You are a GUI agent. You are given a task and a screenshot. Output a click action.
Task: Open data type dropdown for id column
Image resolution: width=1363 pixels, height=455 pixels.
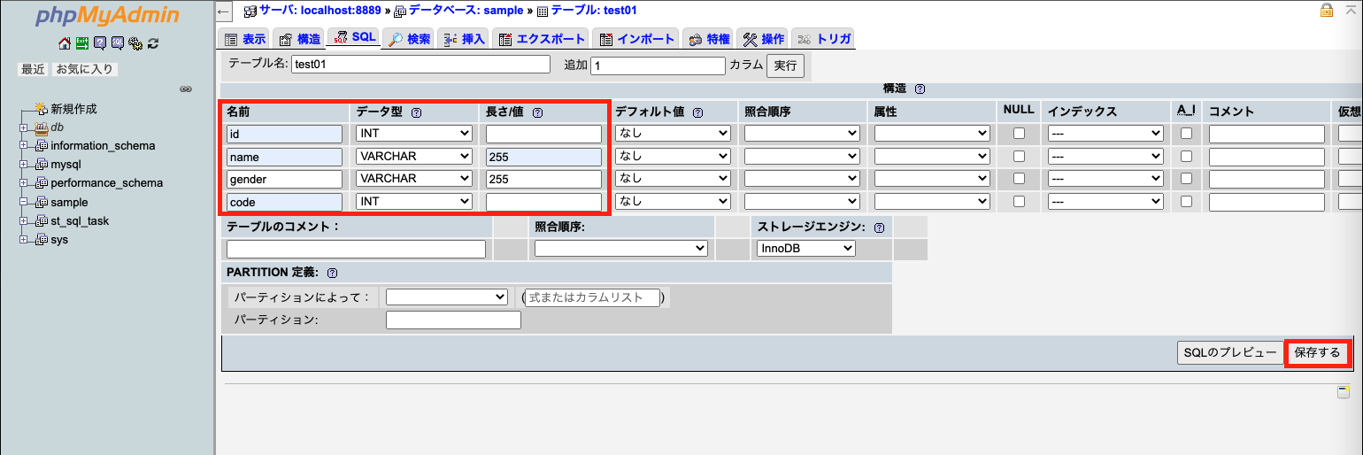[414, 134]
